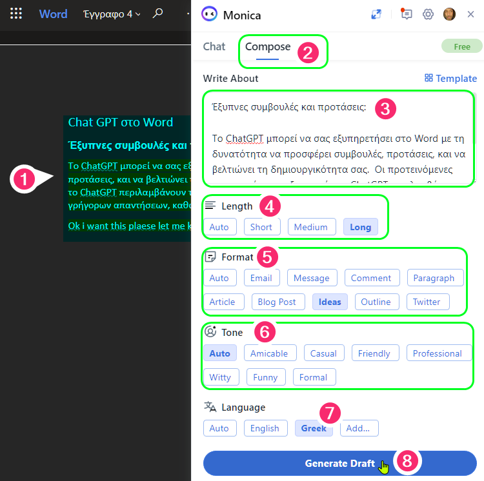Image resolution: width=484 pixels, height=481 pixels.
Task: Click the Tone section icon
Action: 210,331
